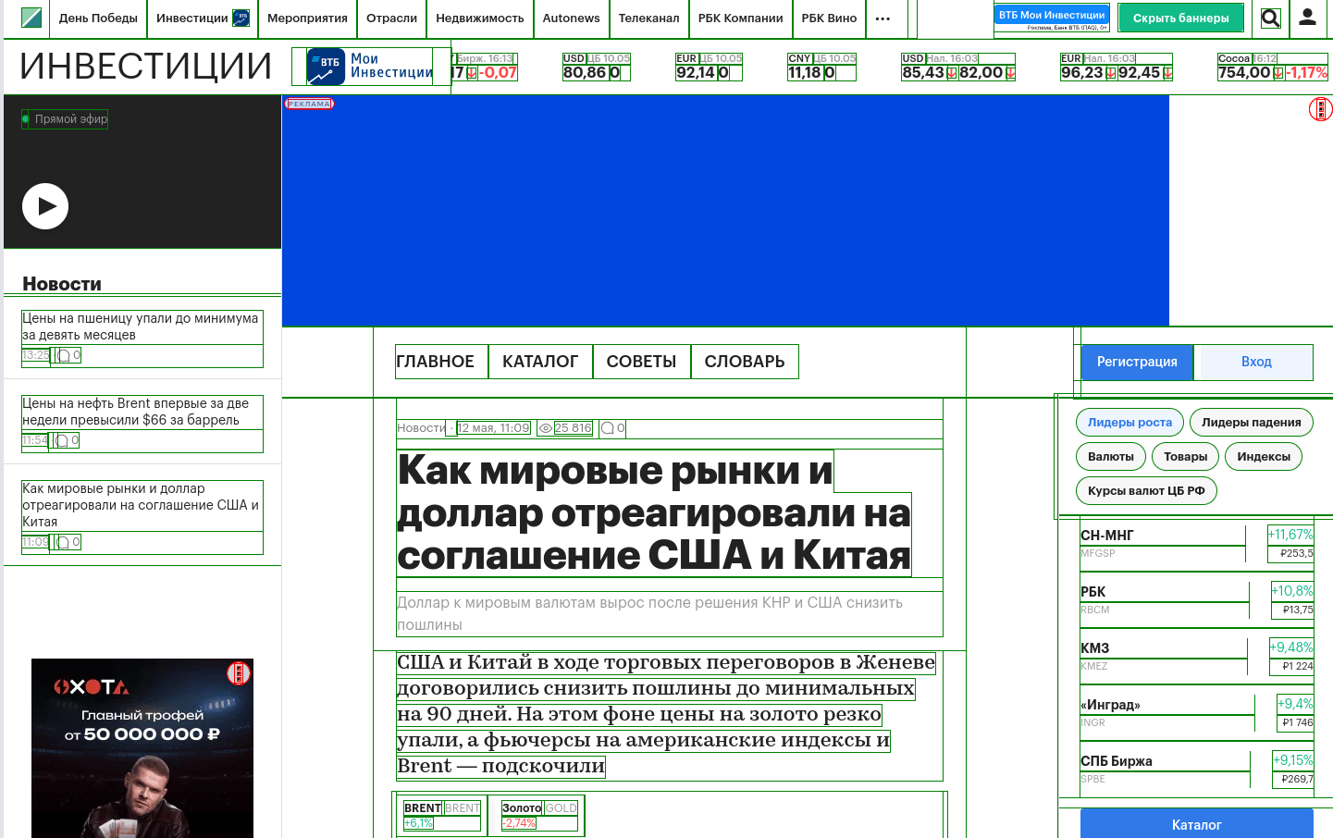Click the Регистрация button

point(1137,362)
